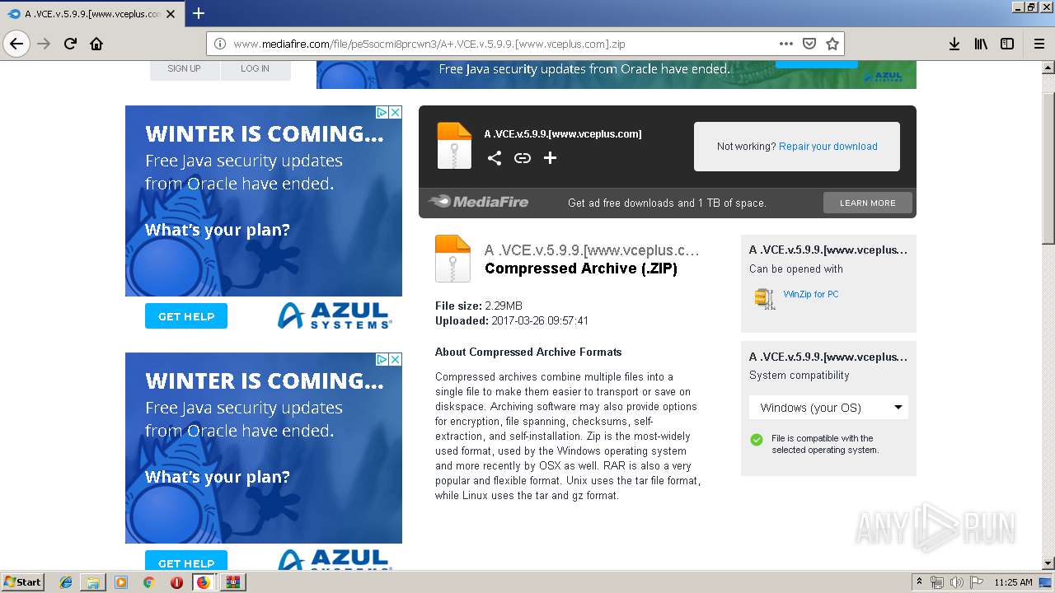Click 'About Compressed Archive Formats' heading
Image resolution: width=1055 pixels, height=593 pixels.
tap(528, 352)
